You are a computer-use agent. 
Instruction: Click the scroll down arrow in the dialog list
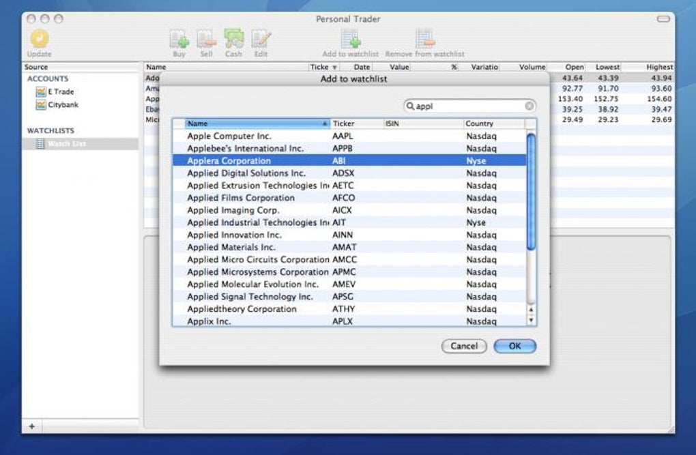[x=531, y=320]
